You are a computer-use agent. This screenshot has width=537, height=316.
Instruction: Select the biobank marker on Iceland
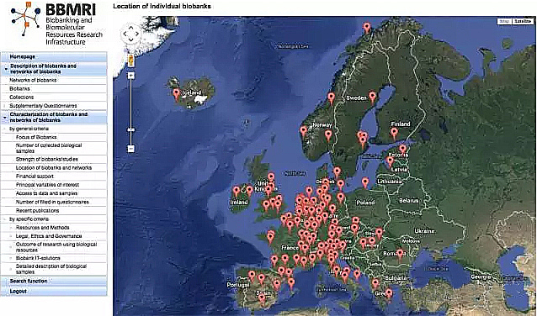(177, 94)
